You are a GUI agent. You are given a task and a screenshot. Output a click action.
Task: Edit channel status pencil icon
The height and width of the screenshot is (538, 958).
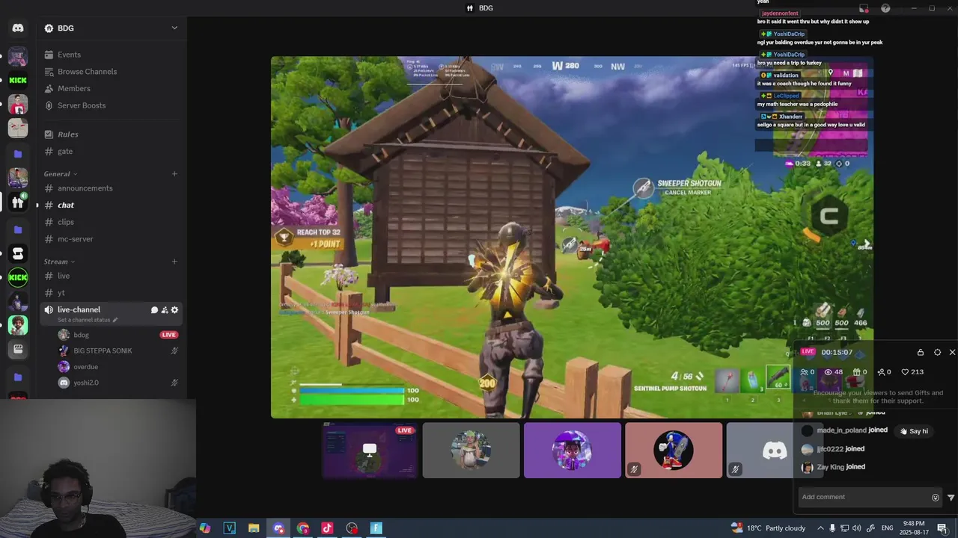pos(115,320)
